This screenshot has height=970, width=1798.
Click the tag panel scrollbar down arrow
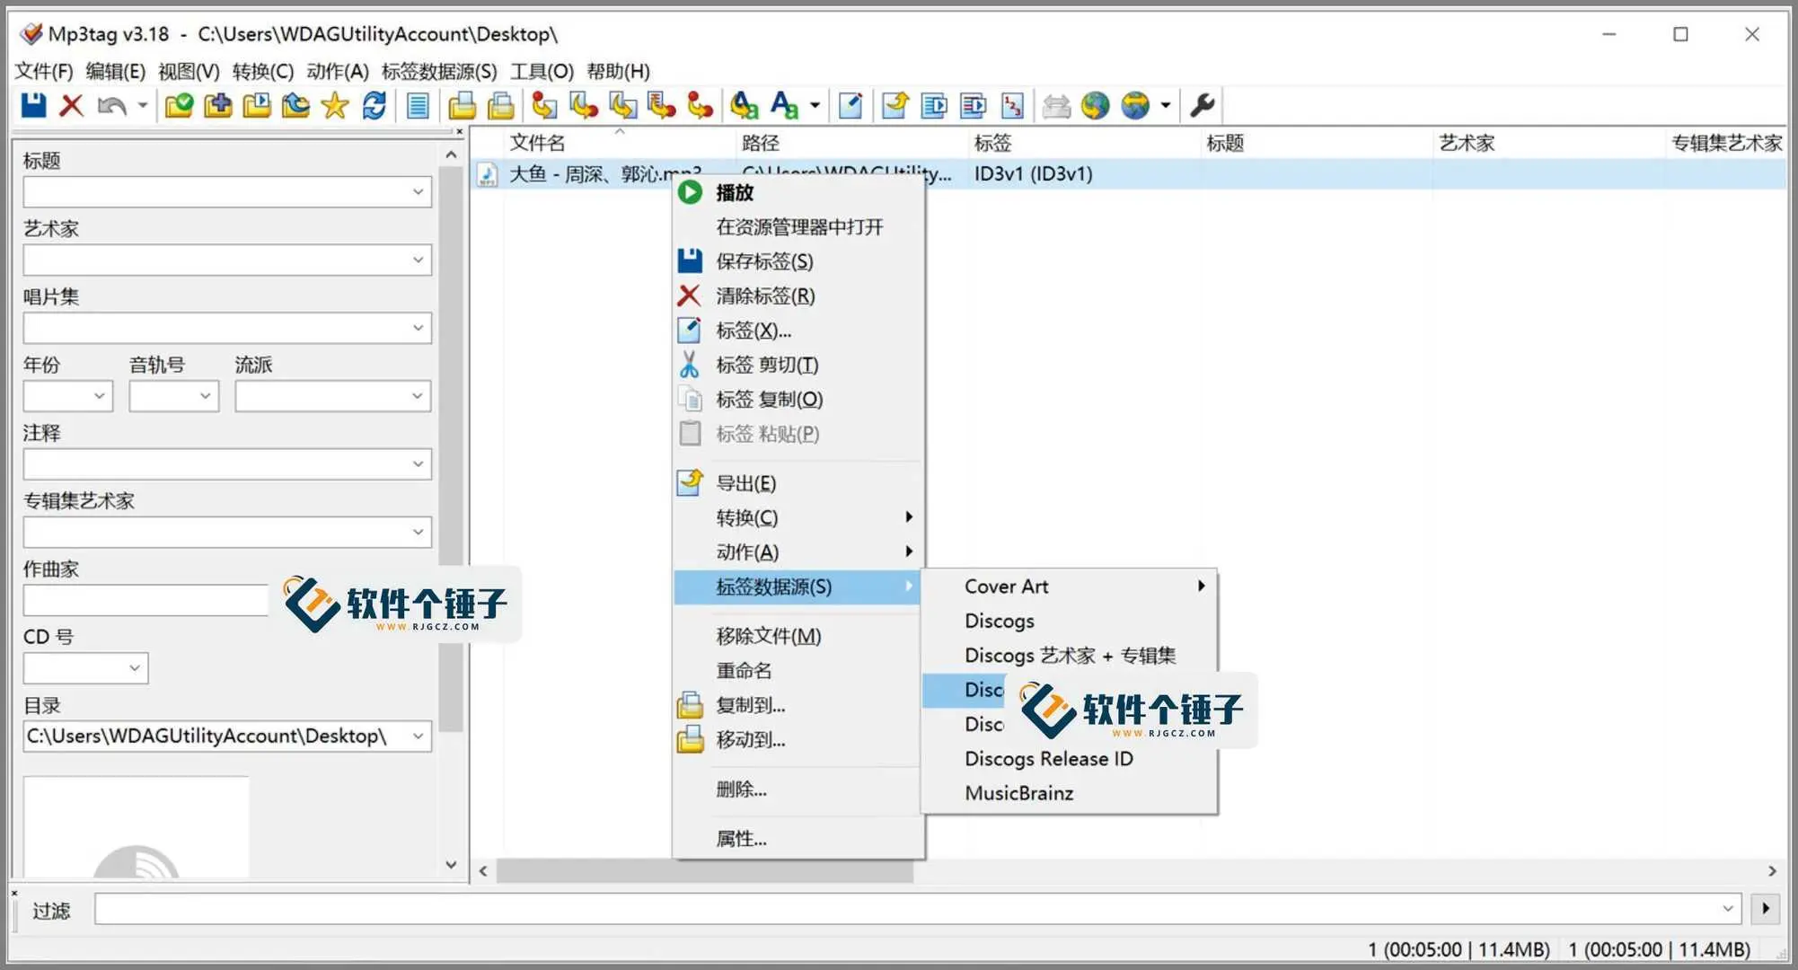(x=451, y=865)
